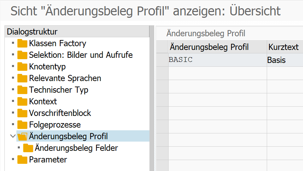Open Änderungsbeleg Felder sub-node

click(x=76, y=148)
